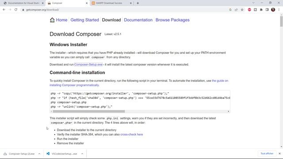Reload the Composer download page
Screen dimensions: 283x159
pyautogui.click(x=16, y=10)
